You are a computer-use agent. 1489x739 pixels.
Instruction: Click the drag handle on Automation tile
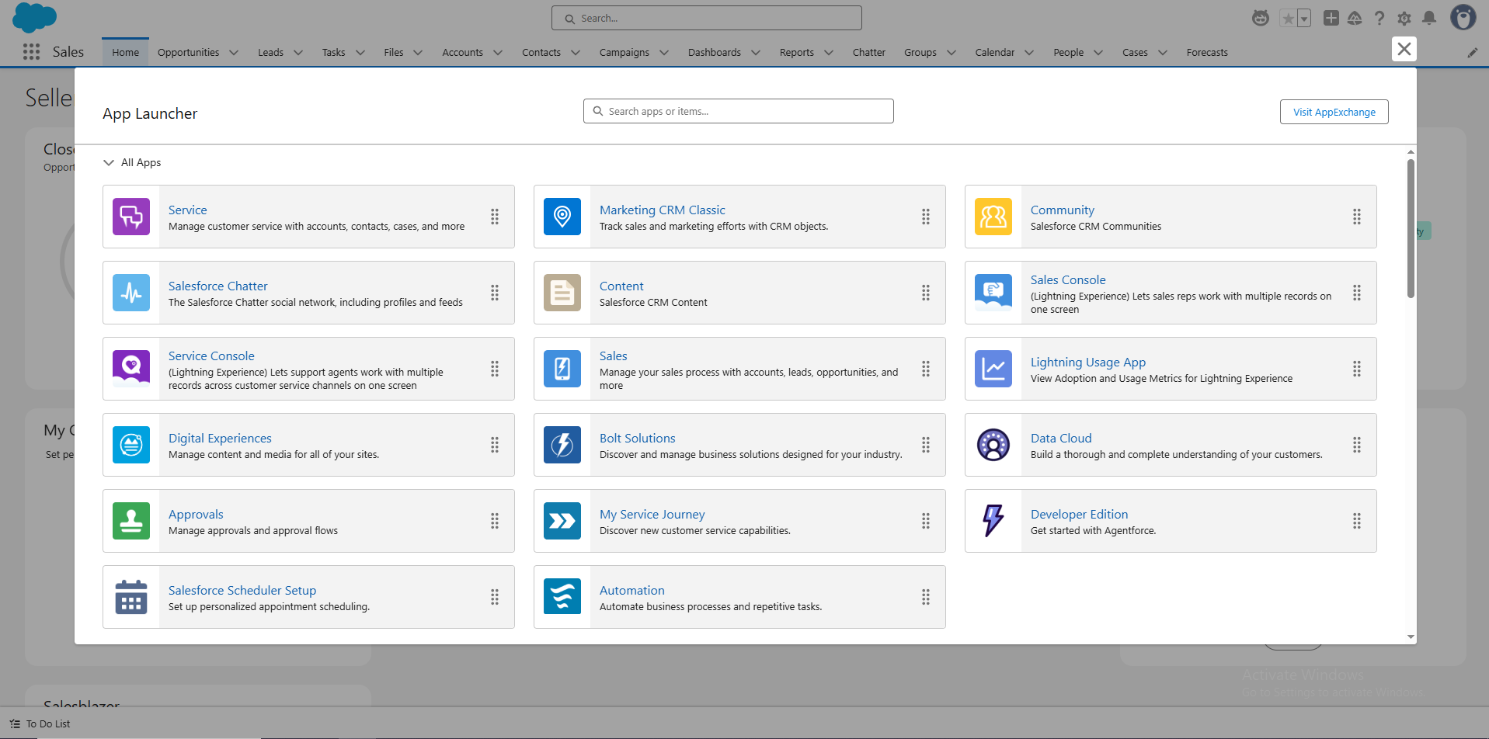926,597
